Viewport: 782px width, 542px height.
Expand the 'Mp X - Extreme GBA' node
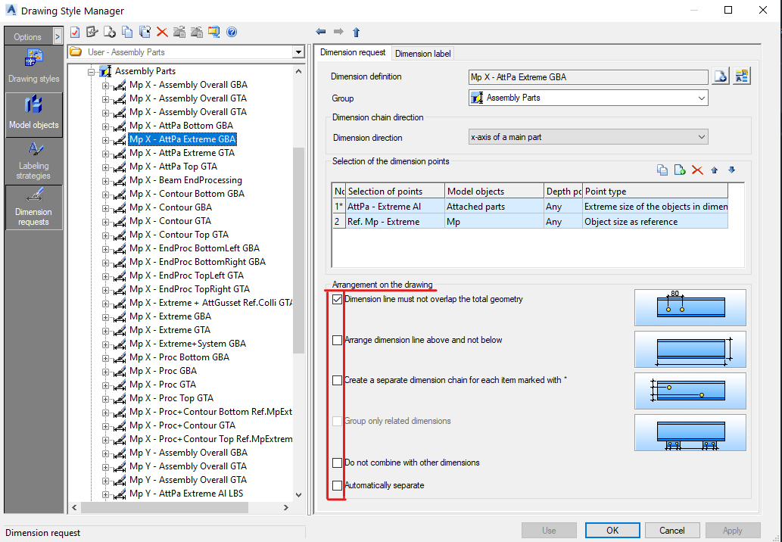106,317
